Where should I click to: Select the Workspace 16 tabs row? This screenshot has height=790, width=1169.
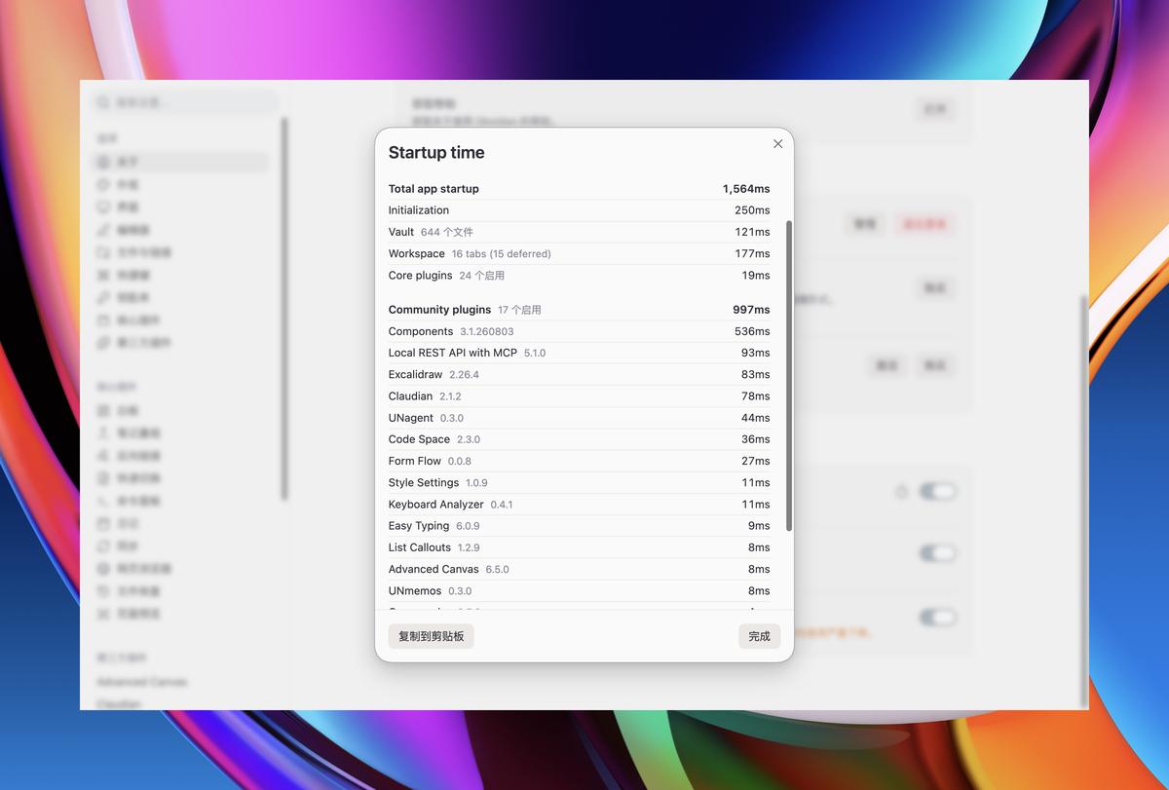point(579,253)
